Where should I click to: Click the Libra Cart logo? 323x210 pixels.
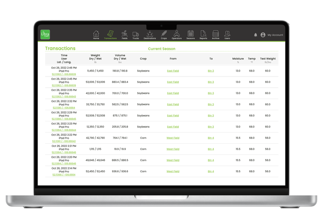click(45, 35)
